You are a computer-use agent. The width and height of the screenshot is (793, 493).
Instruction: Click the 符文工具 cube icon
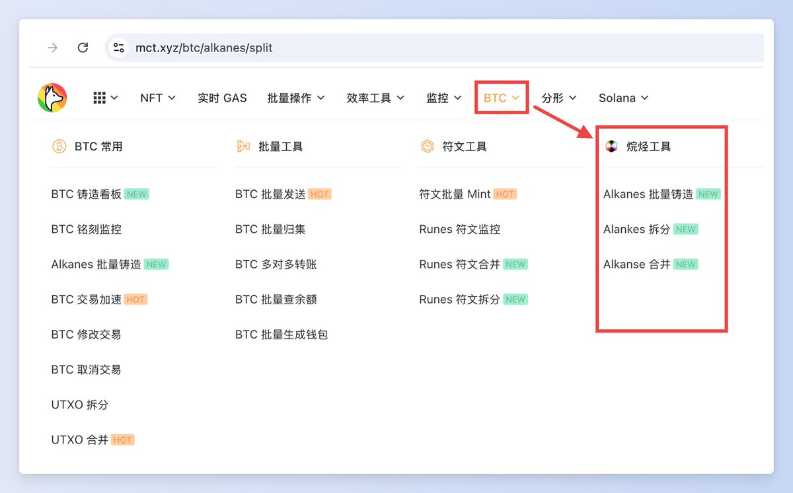tap(427, 147)
